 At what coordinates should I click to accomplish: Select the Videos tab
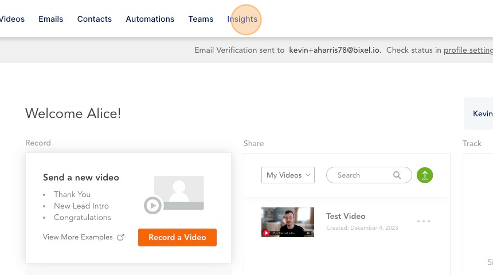coord(12,19)
